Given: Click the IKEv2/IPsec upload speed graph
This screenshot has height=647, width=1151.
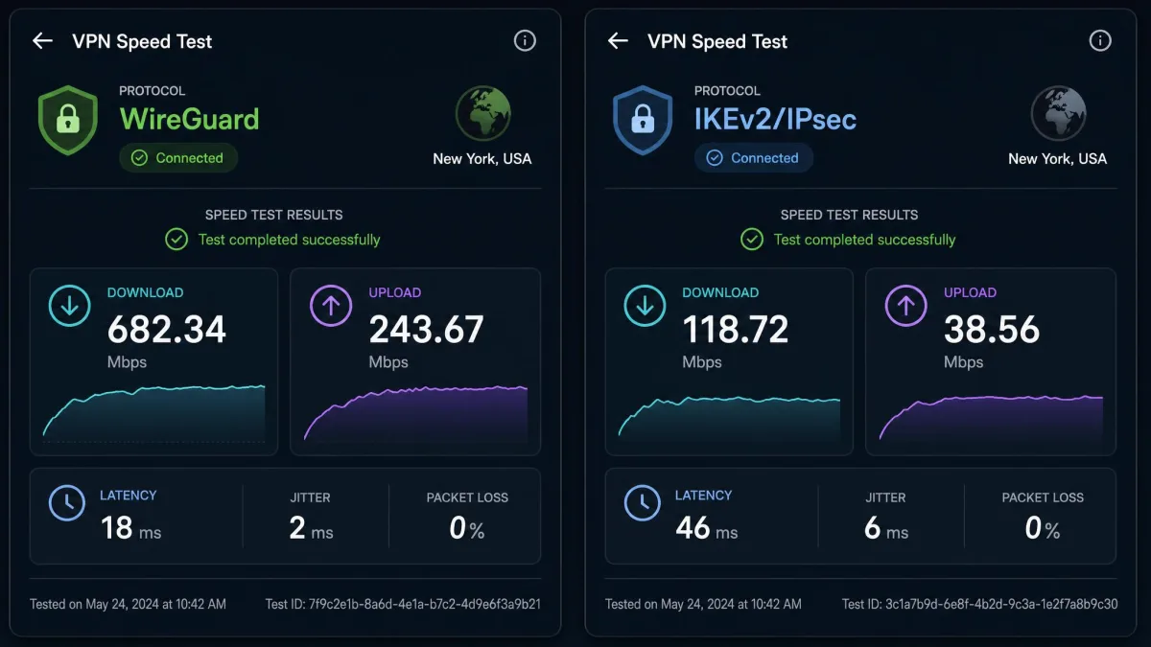Looking at the screenshot, I should click(991, 416).
